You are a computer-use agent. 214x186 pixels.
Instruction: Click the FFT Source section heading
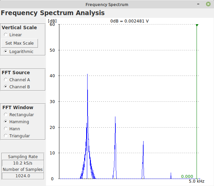(x=16, y=73)
